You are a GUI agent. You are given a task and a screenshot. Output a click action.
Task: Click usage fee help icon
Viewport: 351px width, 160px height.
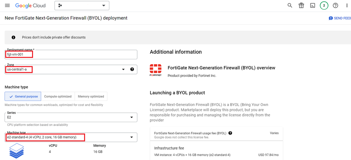click(230, 133)
